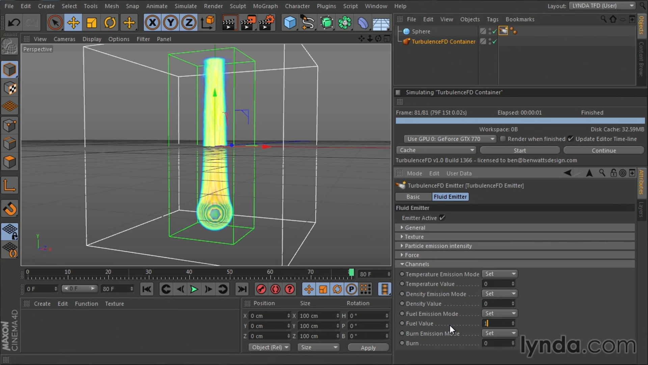Toggle the X-axis lock icon
The image size is (648, 365).
pyautogui.click(x=152, y=23)
